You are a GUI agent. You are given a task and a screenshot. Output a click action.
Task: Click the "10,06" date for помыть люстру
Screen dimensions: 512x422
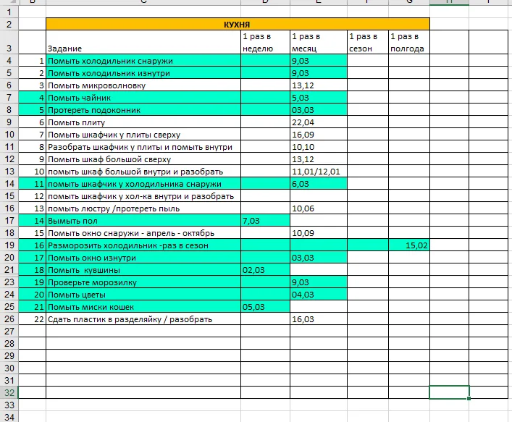[319, 208]
